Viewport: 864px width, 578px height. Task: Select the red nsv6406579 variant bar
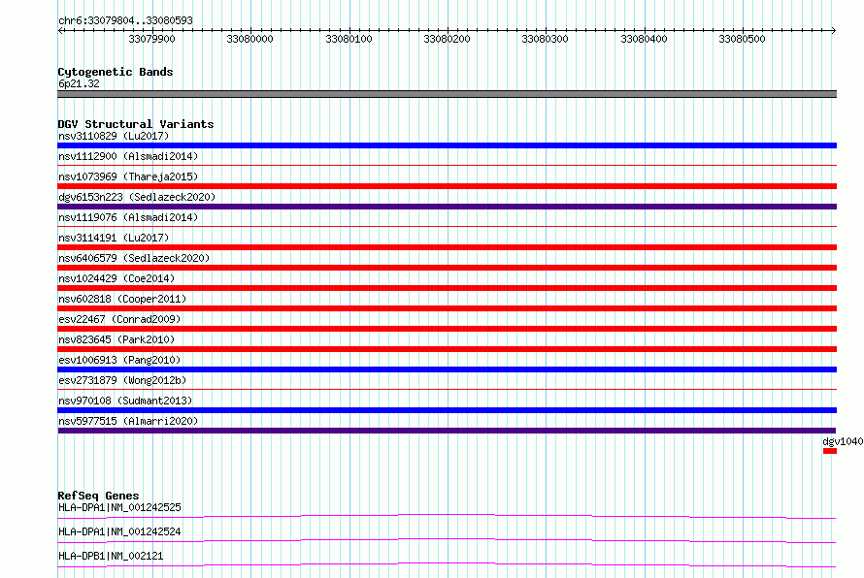tap(447, 268)
